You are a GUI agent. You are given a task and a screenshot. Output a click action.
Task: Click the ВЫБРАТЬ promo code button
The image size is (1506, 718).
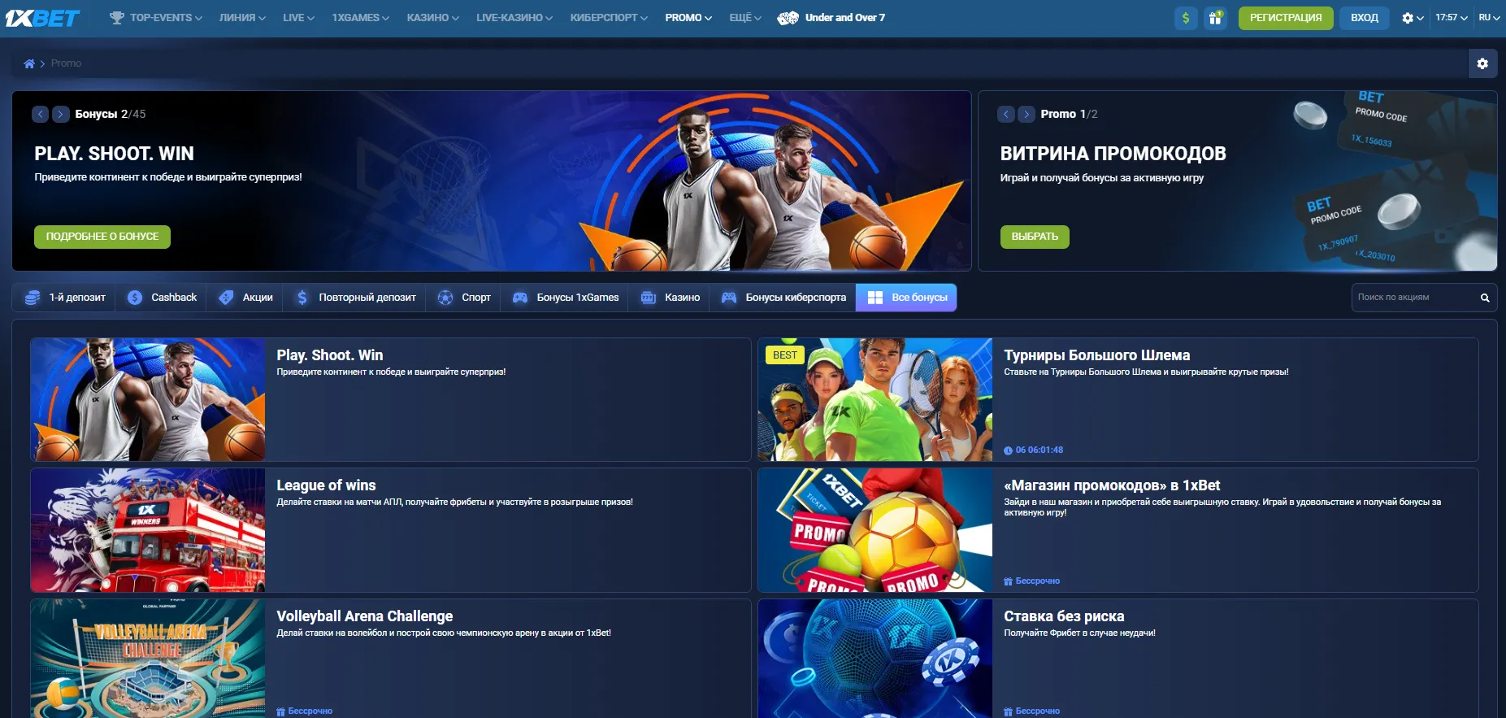pyautogui.click(x=1034, y=237)
